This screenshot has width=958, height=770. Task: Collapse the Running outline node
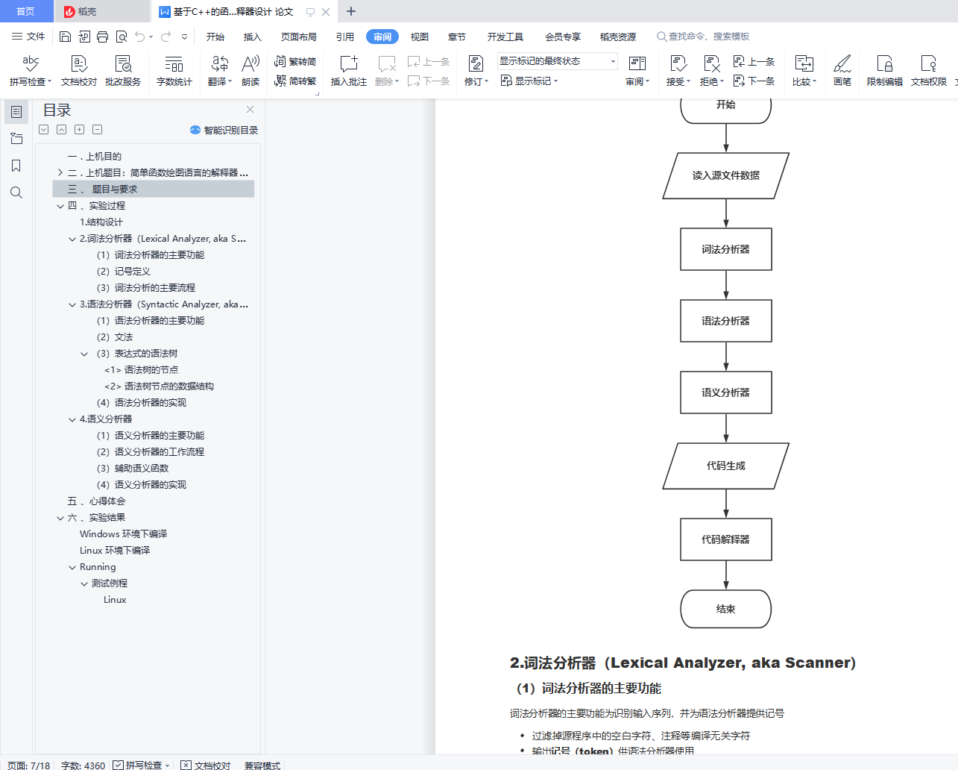click(x=72, y=567)
